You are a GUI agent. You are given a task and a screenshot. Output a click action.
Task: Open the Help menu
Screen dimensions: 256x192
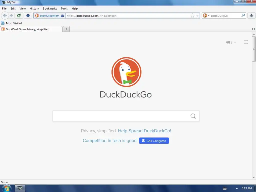pyautogui.click(x=74, y=8)
